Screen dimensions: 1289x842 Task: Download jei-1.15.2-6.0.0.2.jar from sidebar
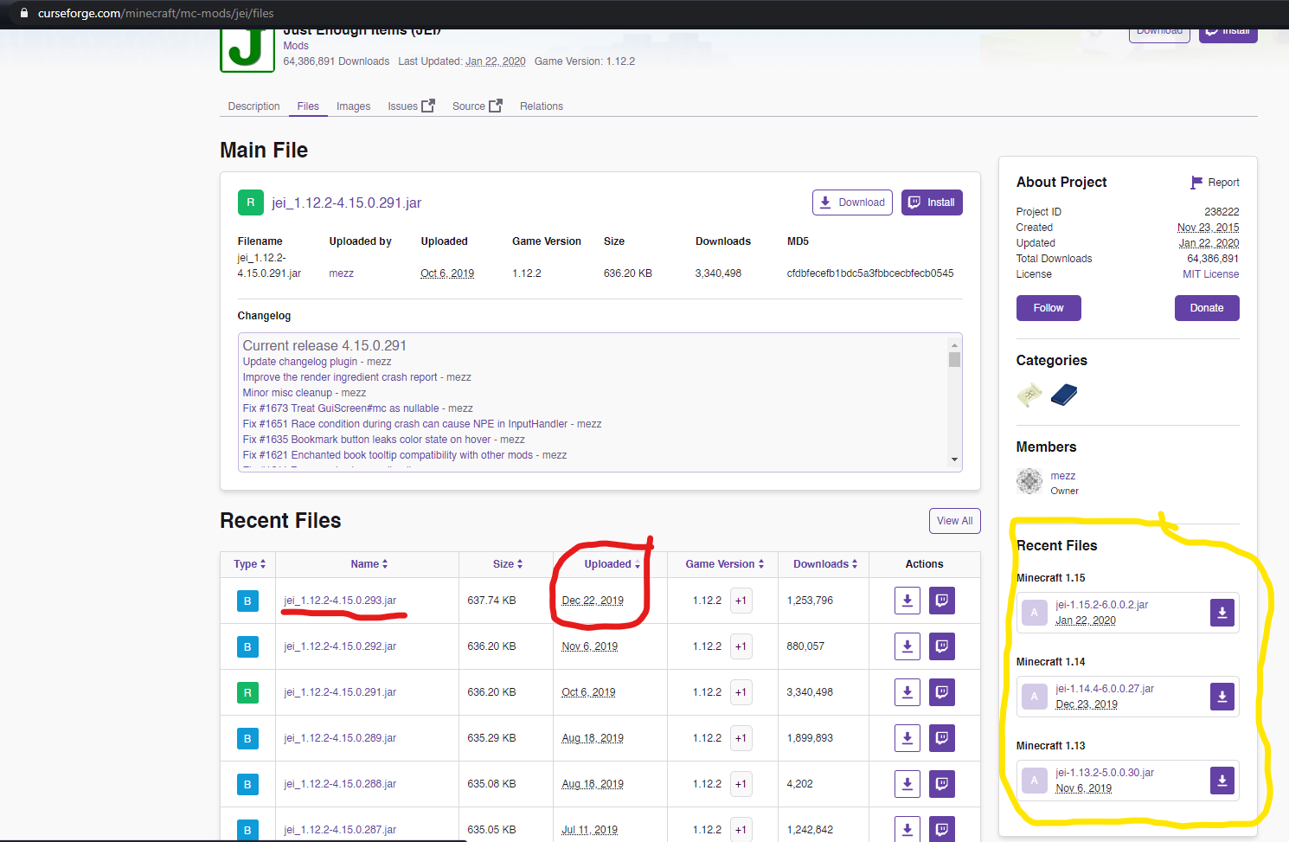click(x=1222, y=613)
